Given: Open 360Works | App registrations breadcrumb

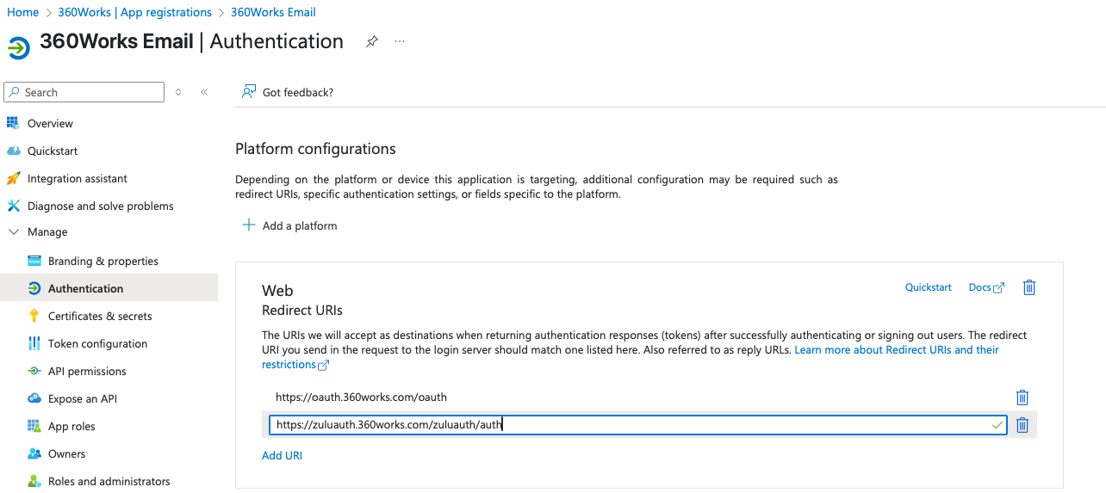Looking at the screenshot, I should tap(134, 12).
